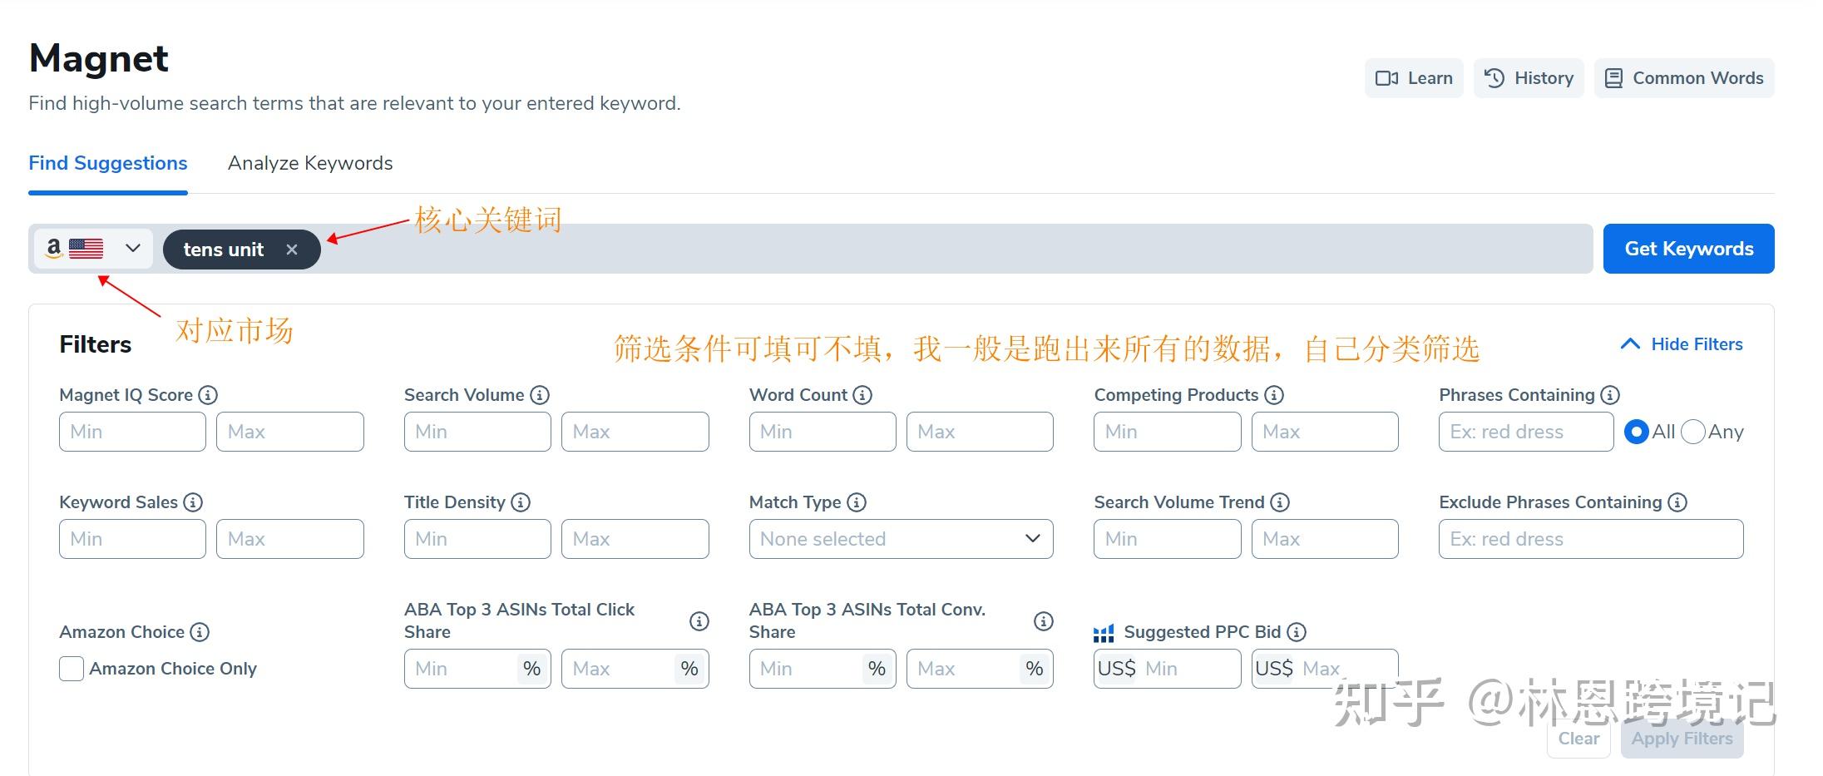Click the Apply Filters button
This screenshot has width=1823, height=776.
pyautogui.click(x=1682, y=739)
